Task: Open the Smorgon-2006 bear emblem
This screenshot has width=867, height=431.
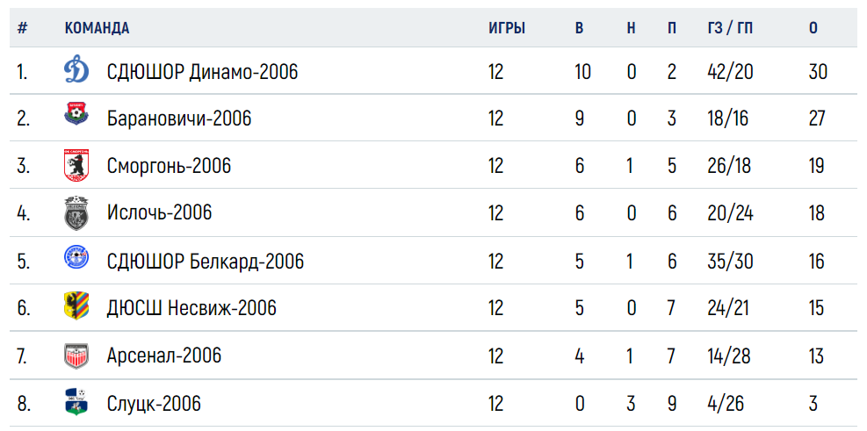Action: tap(76, 166)
